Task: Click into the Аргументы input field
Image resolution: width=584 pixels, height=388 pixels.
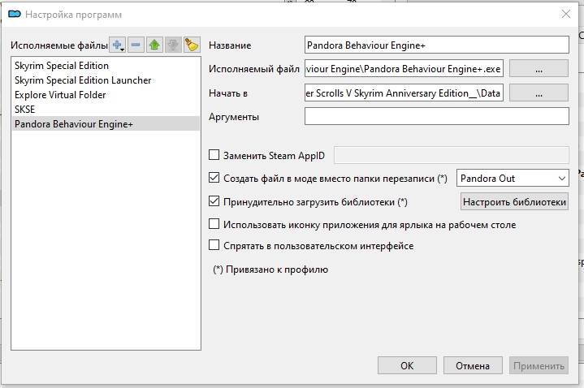Action: 436,116
